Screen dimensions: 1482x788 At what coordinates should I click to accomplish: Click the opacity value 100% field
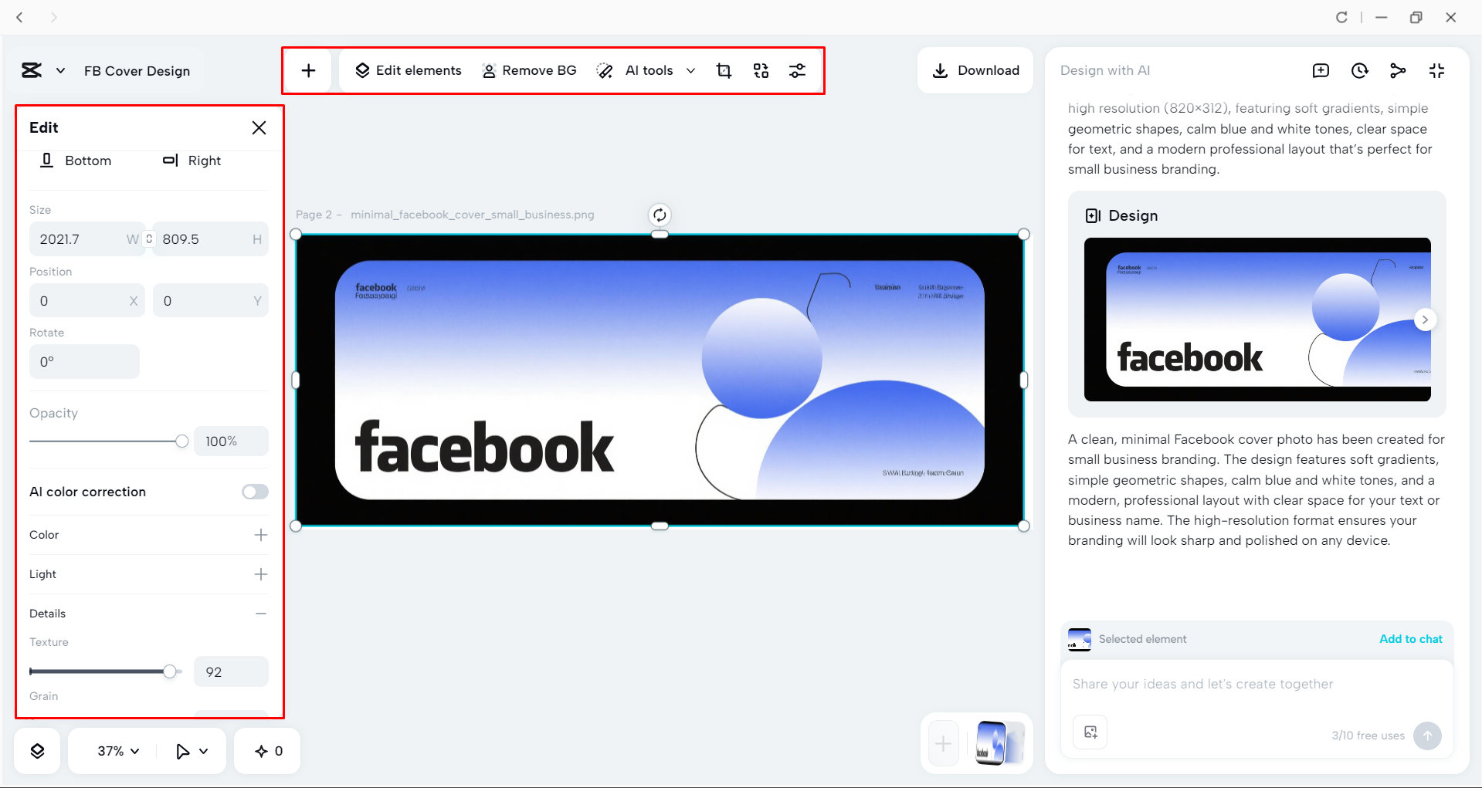(x=231, y=441)
